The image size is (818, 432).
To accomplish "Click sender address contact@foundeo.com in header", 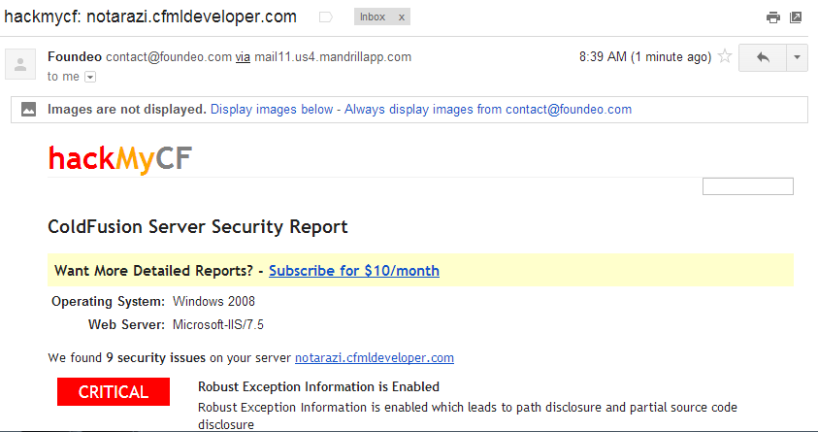I will click(169, 57).
